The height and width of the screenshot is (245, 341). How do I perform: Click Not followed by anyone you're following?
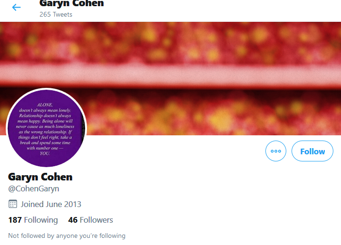pyautogui.click(x=67, y=236)
